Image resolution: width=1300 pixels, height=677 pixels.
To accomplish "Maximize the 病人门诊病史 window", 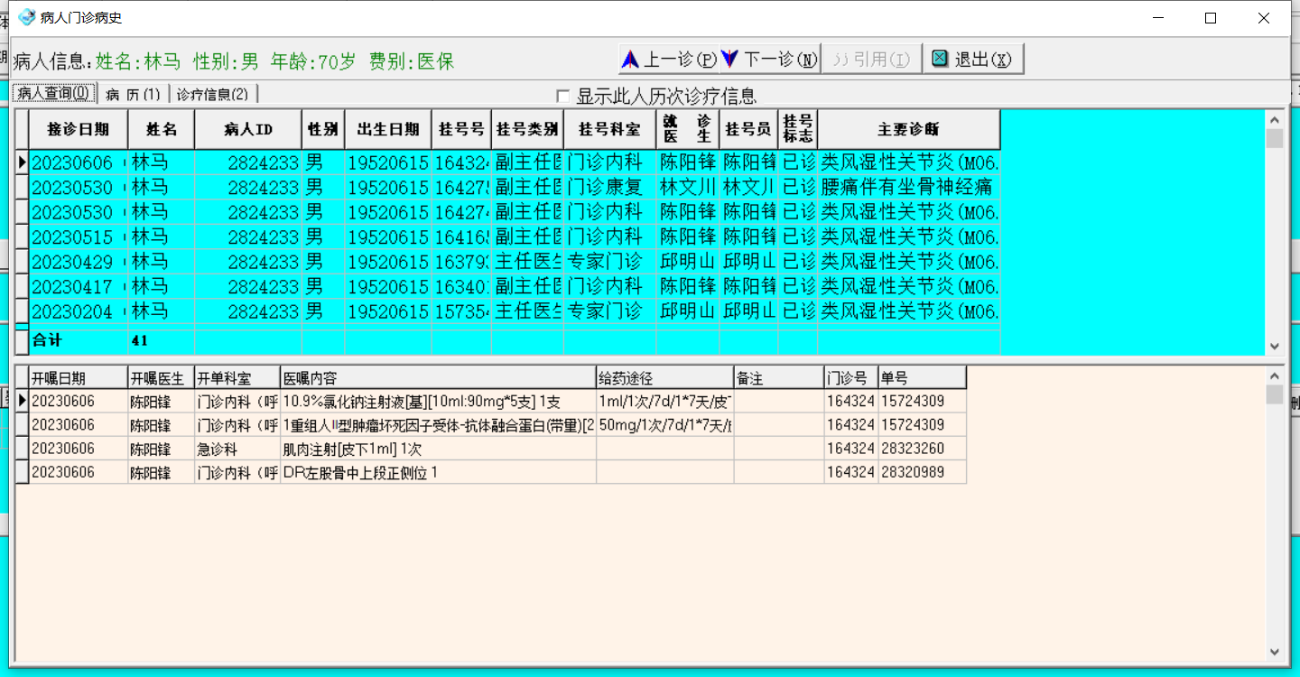I will [x=1211, y=18].
